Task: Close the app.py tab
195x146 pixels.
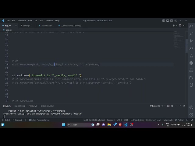Action: (16, 26)
